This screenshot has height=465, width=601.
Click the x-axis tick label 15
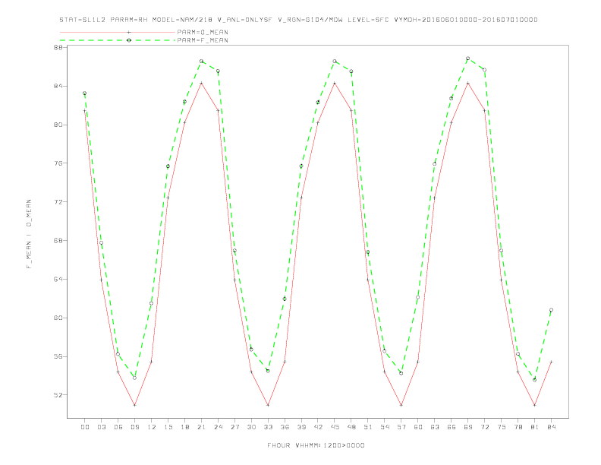click(168, 427)
